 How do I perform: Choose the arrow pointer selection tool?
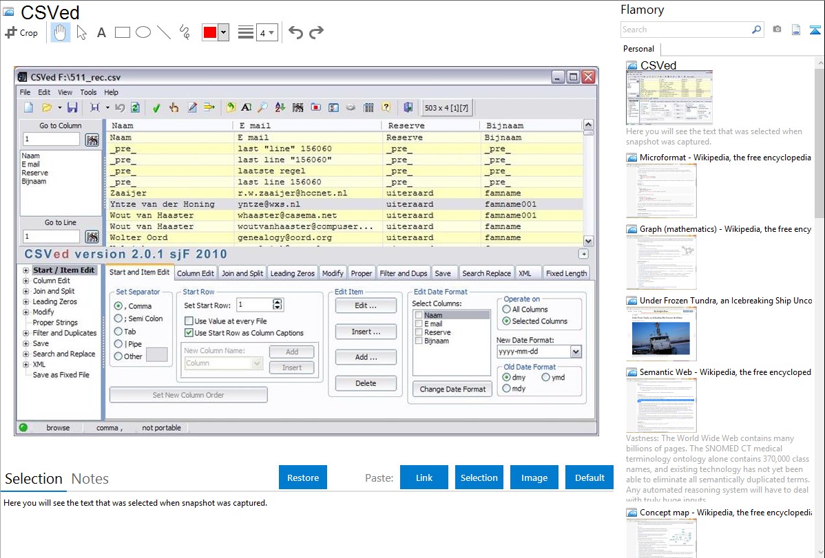pos(81,32)
